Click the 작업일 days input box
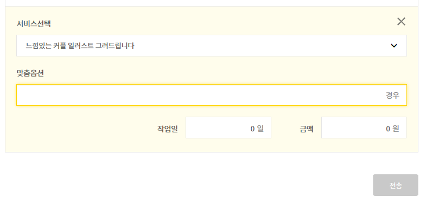The height and width of the screenshot is (210, 426). (x=228, y=128)
